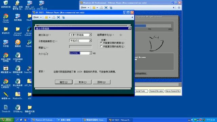Expand power options arrow in Windows XP Professional toolbar
Image resolution: width=217 pixels, height=122 pixels.
coord(97,7)
